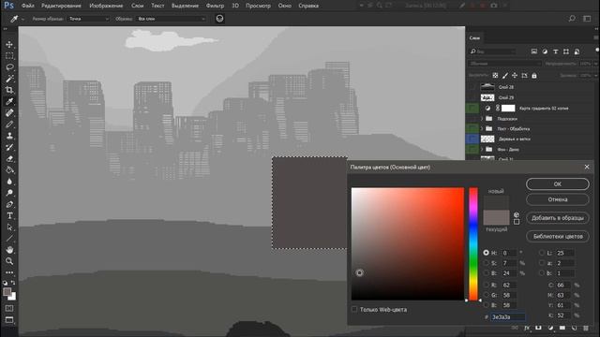Select the Path Selection arrow tool

click(9, 227)
